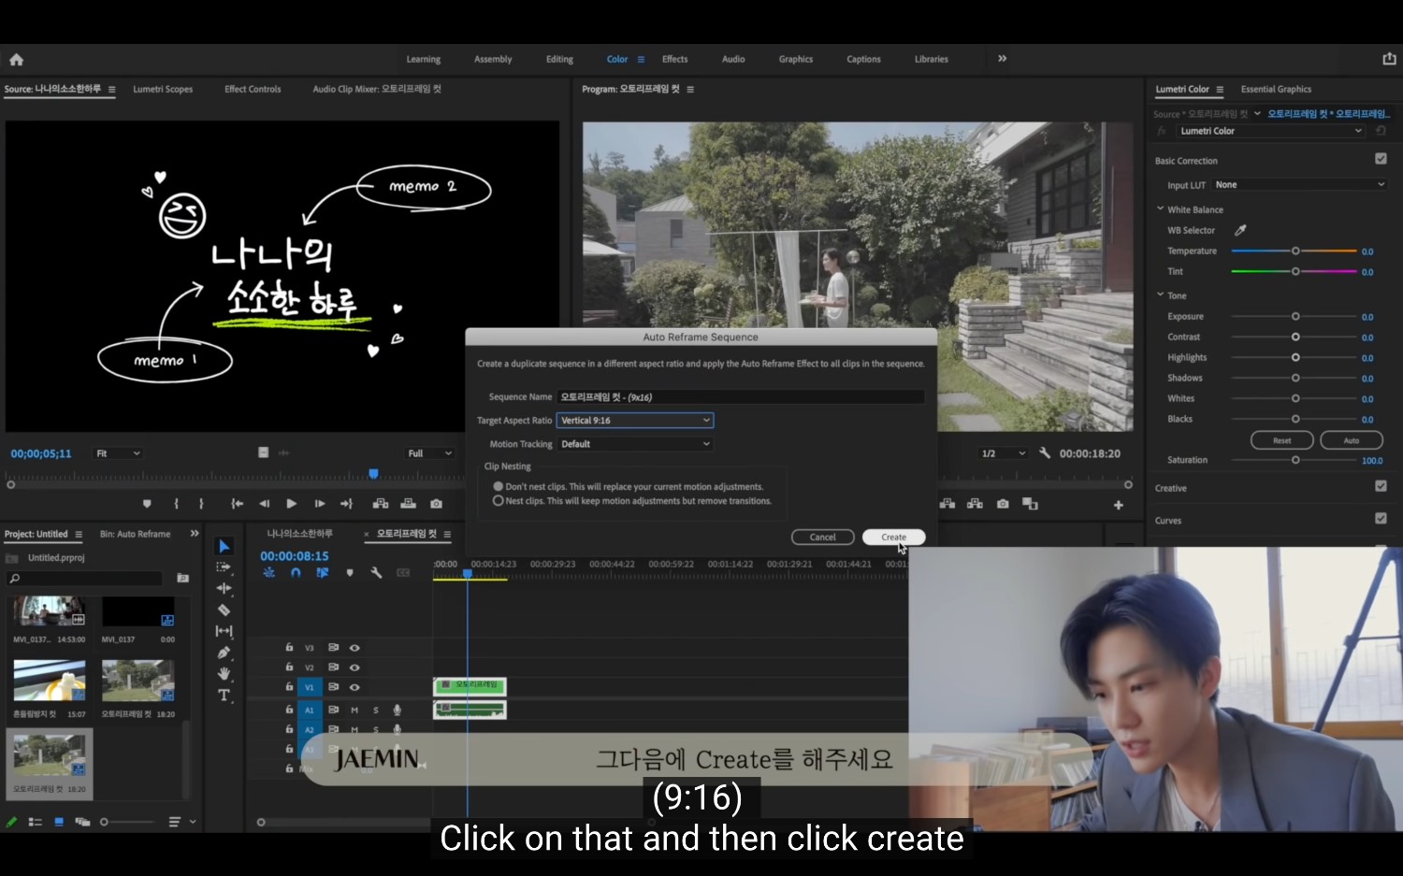The image size is (1403, 876).
Task: Toggle Snap in Timeline magnet
Action: coord(296,573)
